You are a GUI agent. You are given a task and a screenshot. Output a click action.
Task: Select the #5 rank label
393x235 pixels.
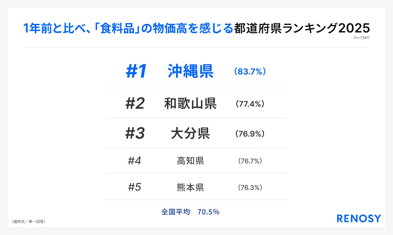tap(134, 187)
